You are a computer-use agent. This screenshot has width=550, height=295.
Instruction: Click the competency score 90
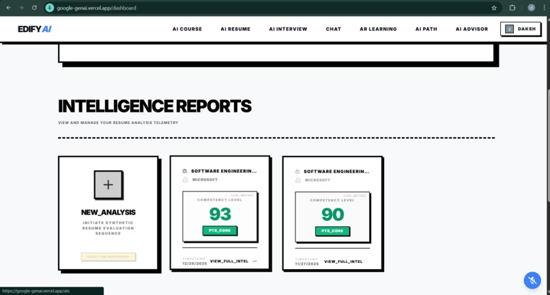coord(332,215)
